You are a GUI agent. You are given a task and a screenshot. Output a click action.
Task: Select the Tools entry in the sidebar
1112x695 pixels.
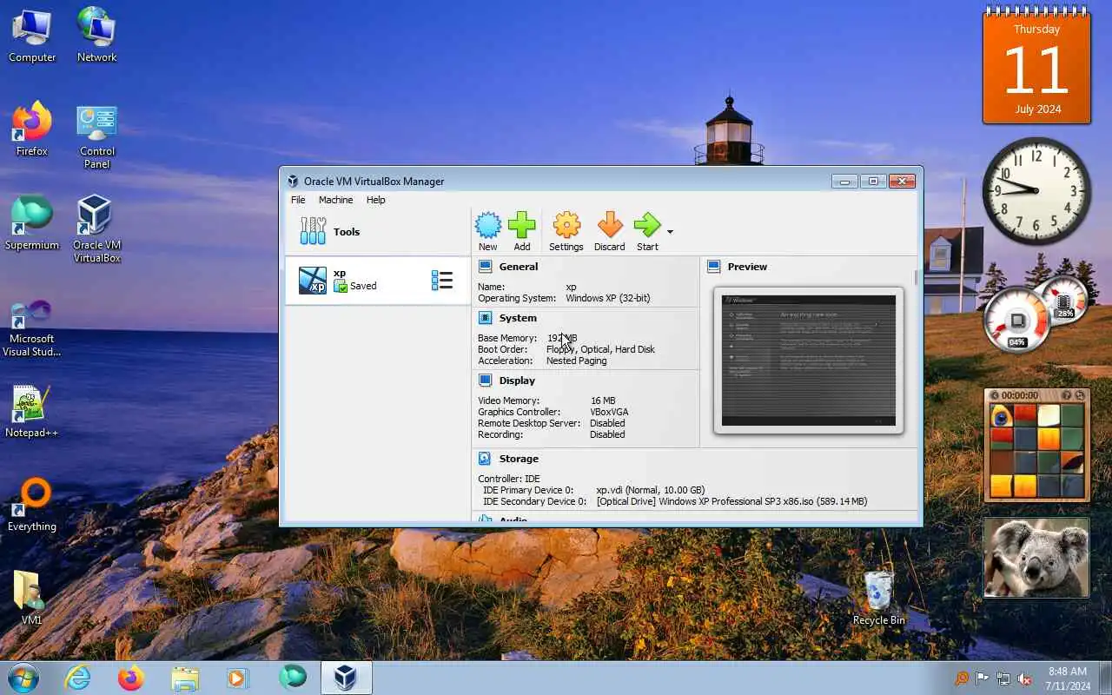[x=378, y=232]
